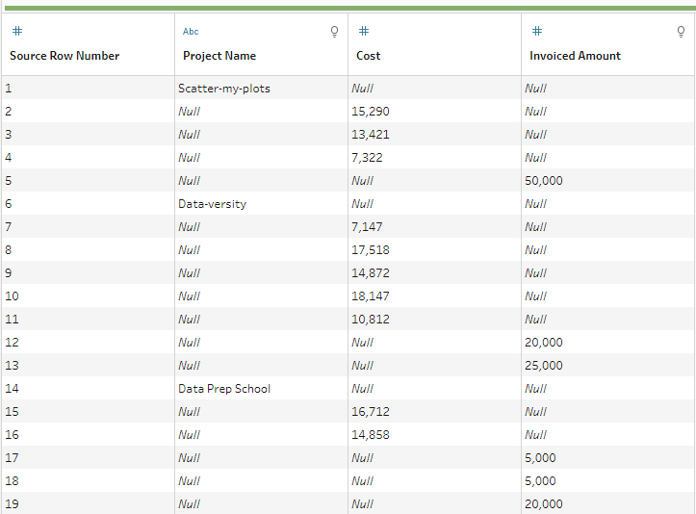Image resolution: width=696 pixels, height=514 pixels.
Task: Select the 16,712 cost cell
Action: pyautogui.click(x=371, y=412)
